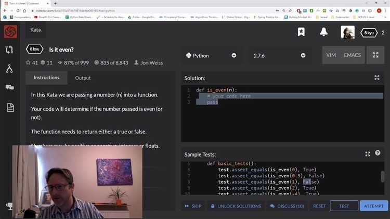Toggle VIM keybinding mode
This screenshot has width=390, height=219.
click(331, 55)
